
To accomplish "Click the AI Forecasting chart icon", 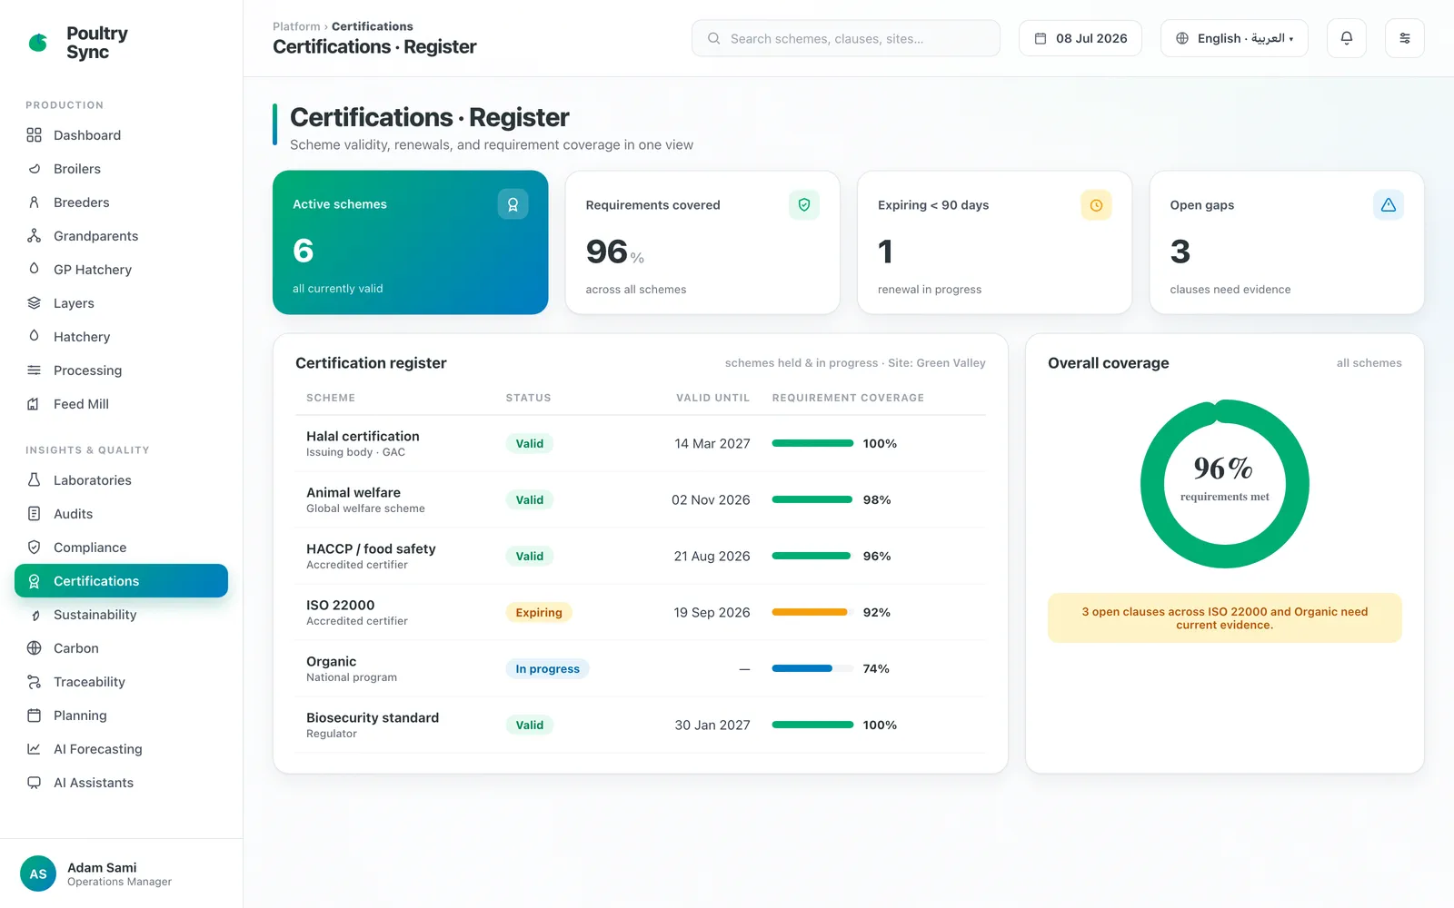I will [34, 749].
